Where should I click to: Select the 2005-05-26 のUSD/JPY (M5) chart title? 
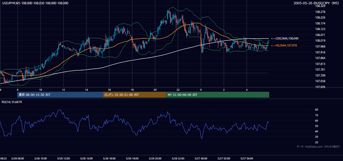[x=317, y=3]
